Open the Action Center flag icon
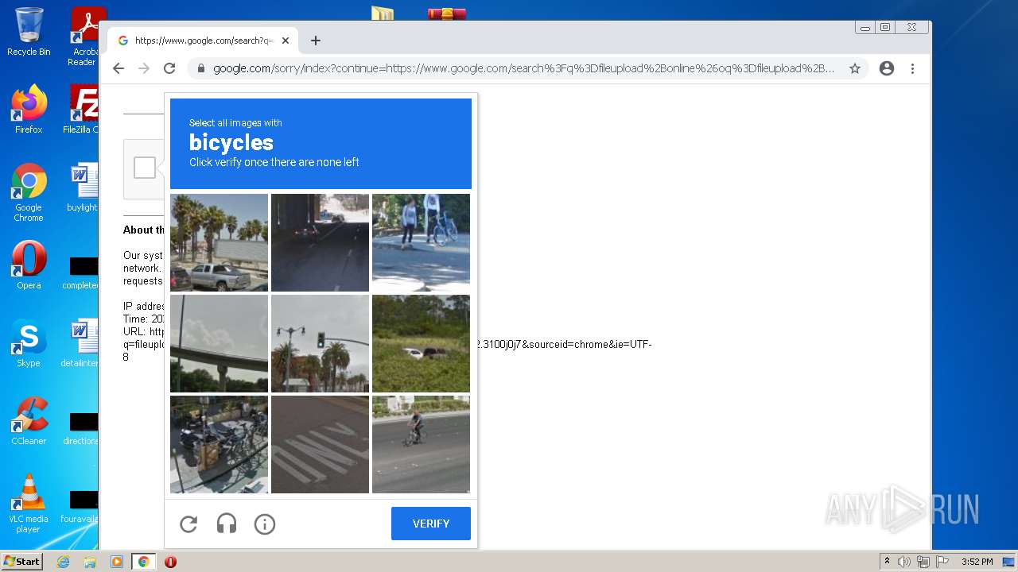1018x572 pixels. tap(942, 562)
